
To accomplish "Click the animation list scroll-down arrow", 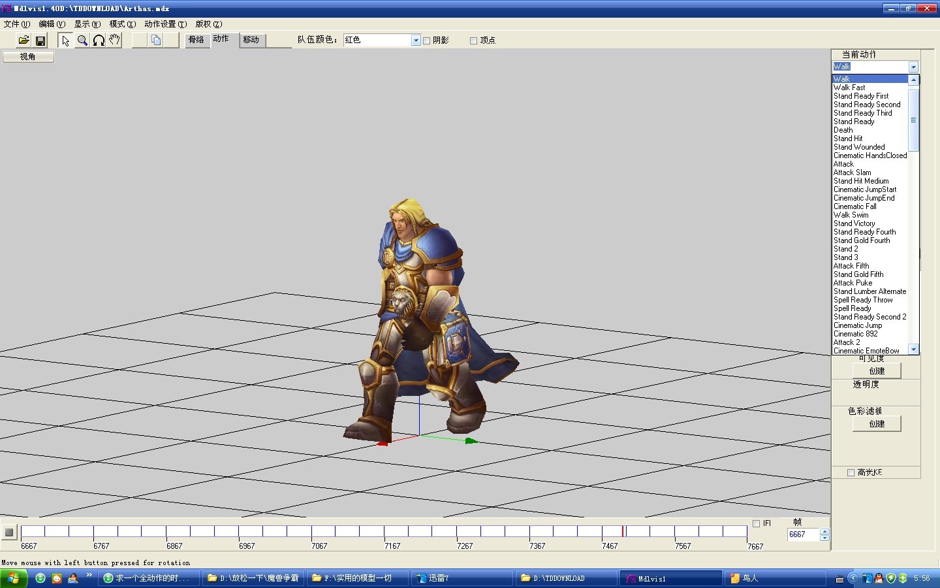I will 914,350.
